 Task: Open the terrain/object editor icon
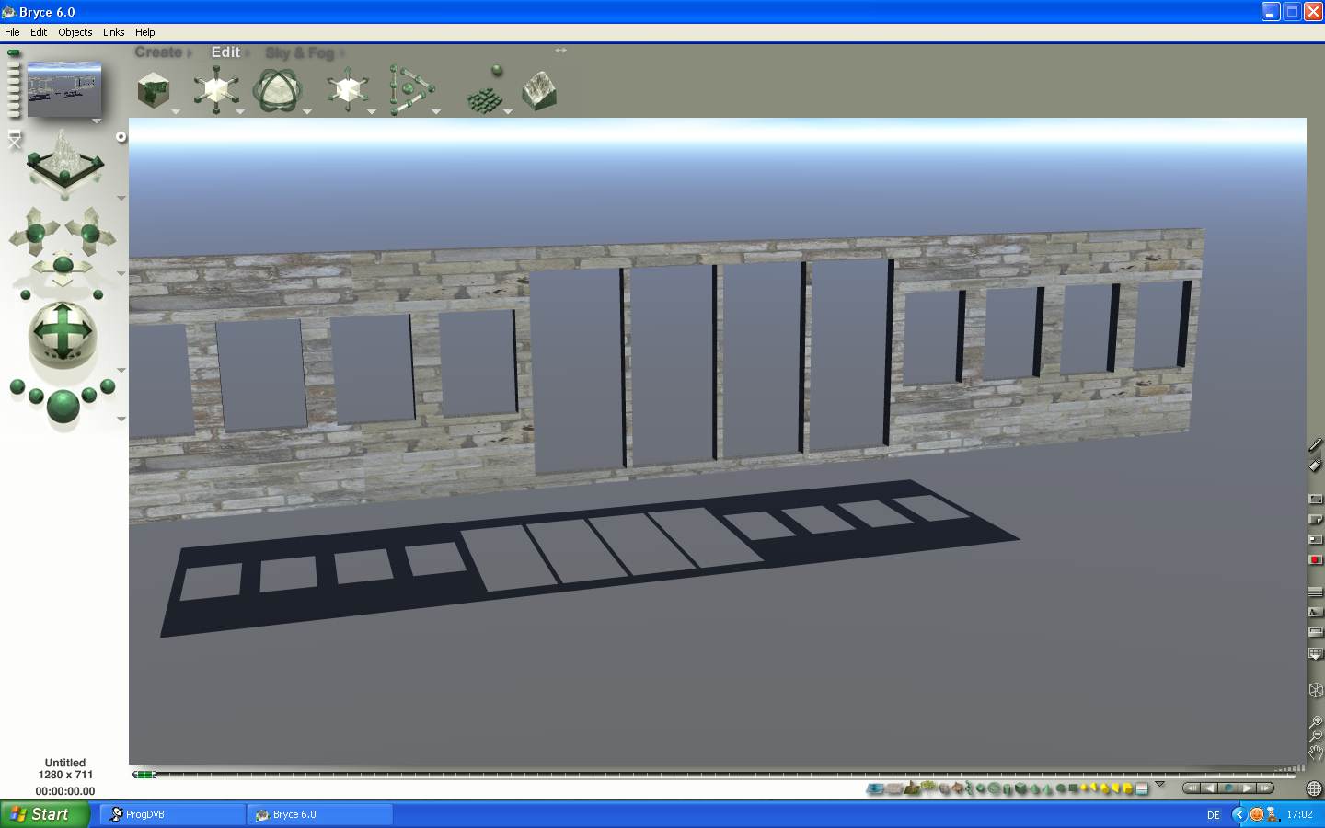pyautogui.click(x=539, y=91)
